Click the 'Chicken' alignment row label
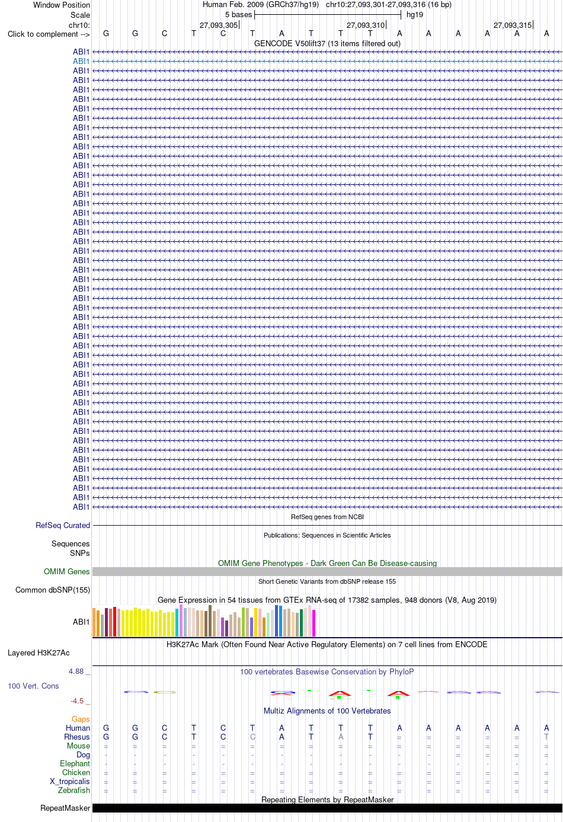Image resolution: width=563 pixels, height=822 pixels. pos(76,772)
